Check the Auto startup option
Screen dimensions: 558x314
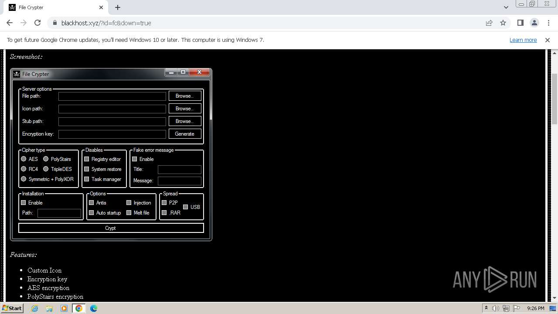tap(92, 213)
